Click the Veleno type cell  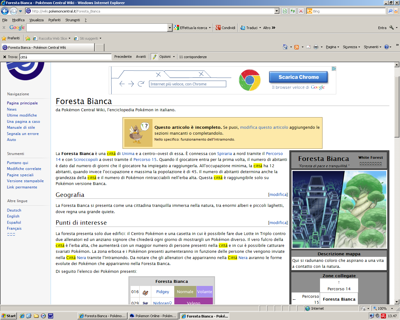pos(193,301)
